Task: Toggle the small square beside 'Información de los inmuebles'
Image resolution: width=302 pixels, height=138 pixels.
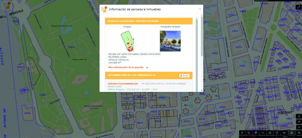Action: [x=154, y=76]
